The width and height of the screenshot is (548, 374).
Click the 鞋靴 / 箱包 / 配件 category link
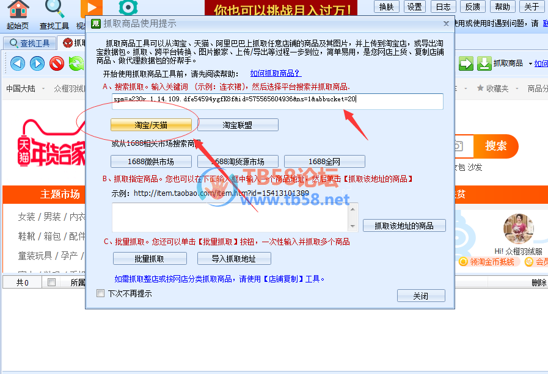52,237
